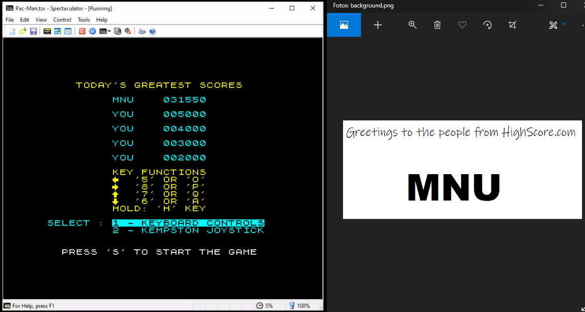
Task: Mark photo favorite with the heart icon
Action: coord(463,25)
